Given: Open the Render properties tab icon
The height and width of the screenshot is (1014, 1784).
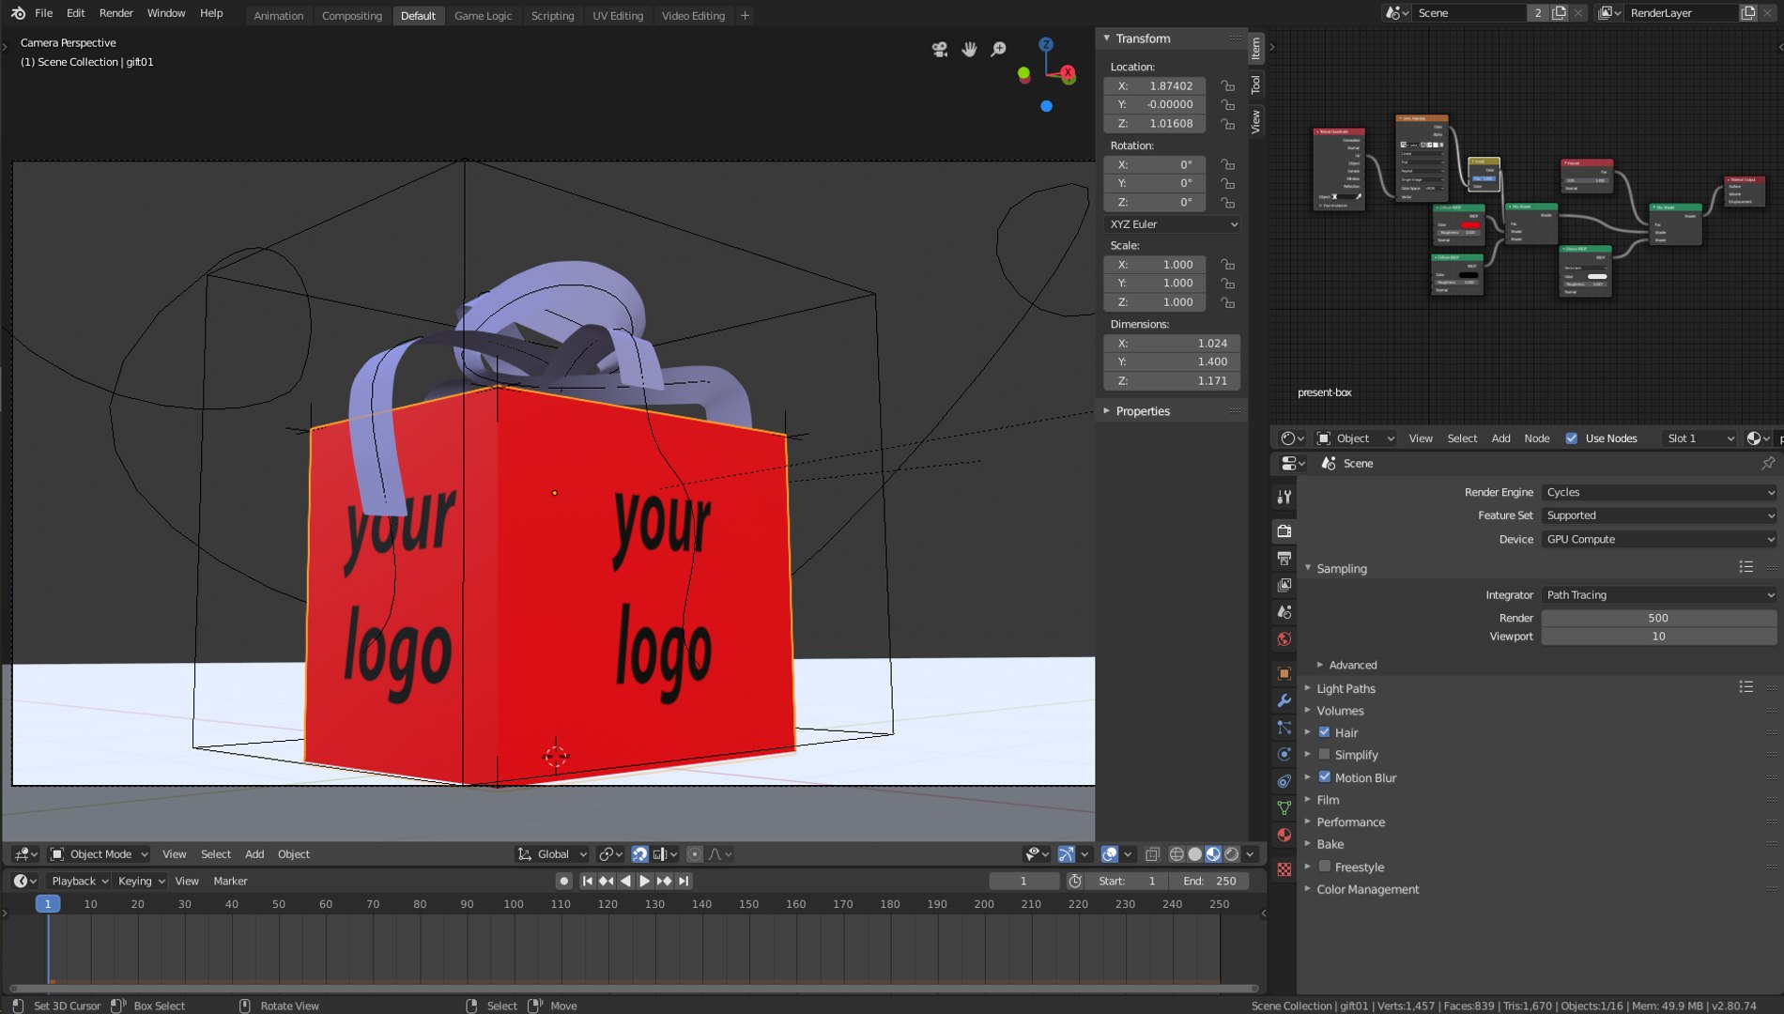Looking at the screenshot, I should [x=1284, y=531].
